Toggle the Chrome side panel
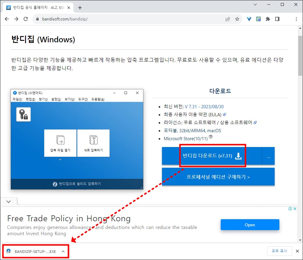The image size is (303, 260). point(277,18)
